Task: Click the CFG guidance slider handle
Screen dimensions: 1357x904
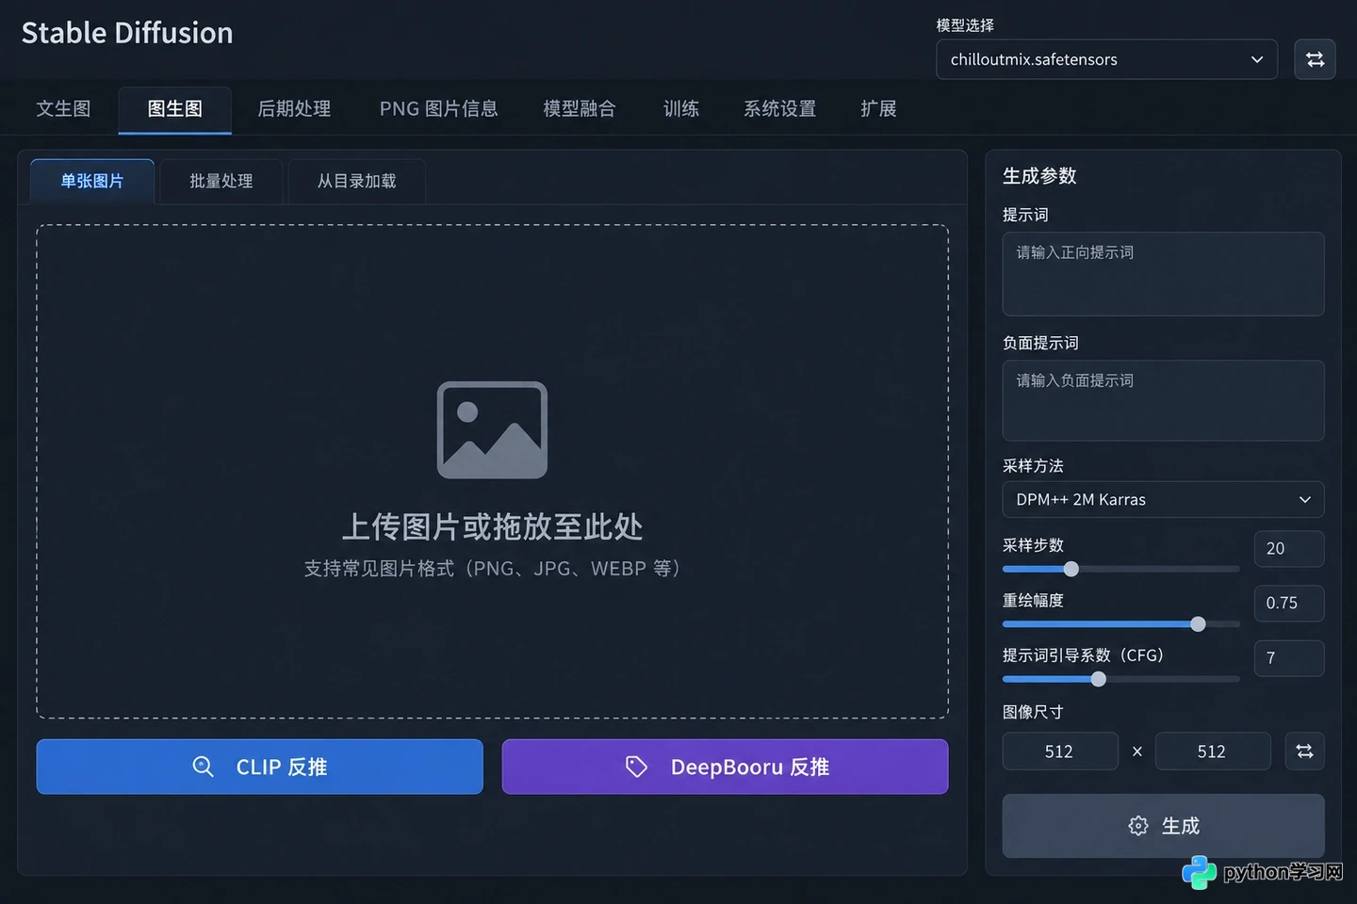Action: click(1098, 679)
